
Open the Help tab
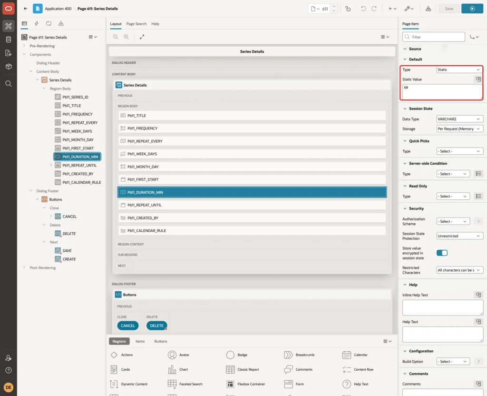pyautogui.click(x=156, y=24)
